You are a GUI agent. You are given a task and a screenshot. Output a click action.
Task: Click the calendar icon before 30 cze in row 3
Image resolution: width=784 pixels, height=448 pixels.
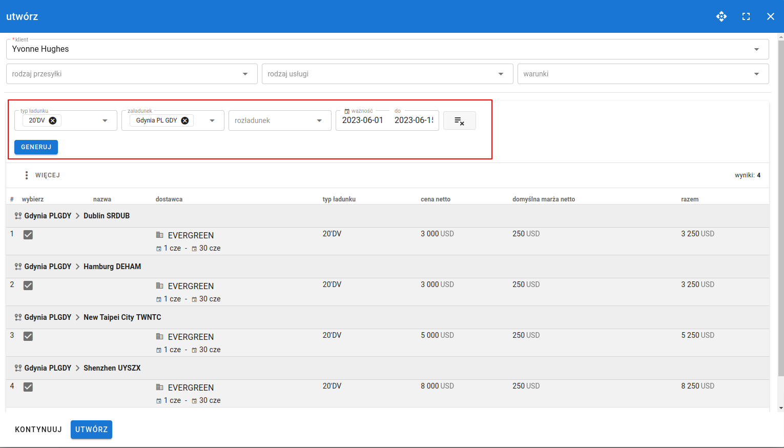tap(194, 350)
